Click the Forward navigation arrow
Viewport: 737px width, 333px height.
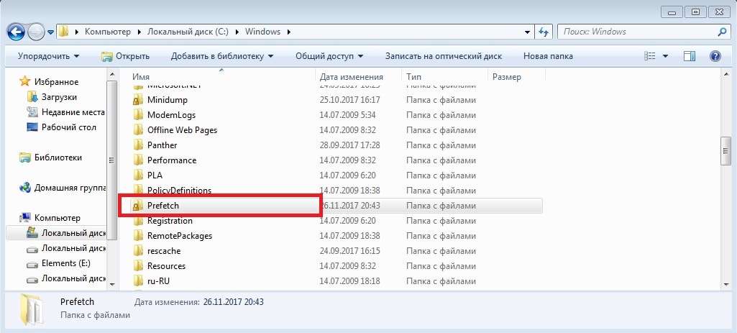pyautogui.click(x=36, y=32)
